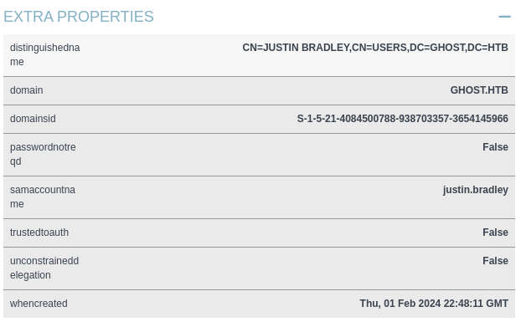Click the unconstraineddelegation False value
Image resolution: width=521 pixels, height=322 pixels.
click(x=495, y=261)
